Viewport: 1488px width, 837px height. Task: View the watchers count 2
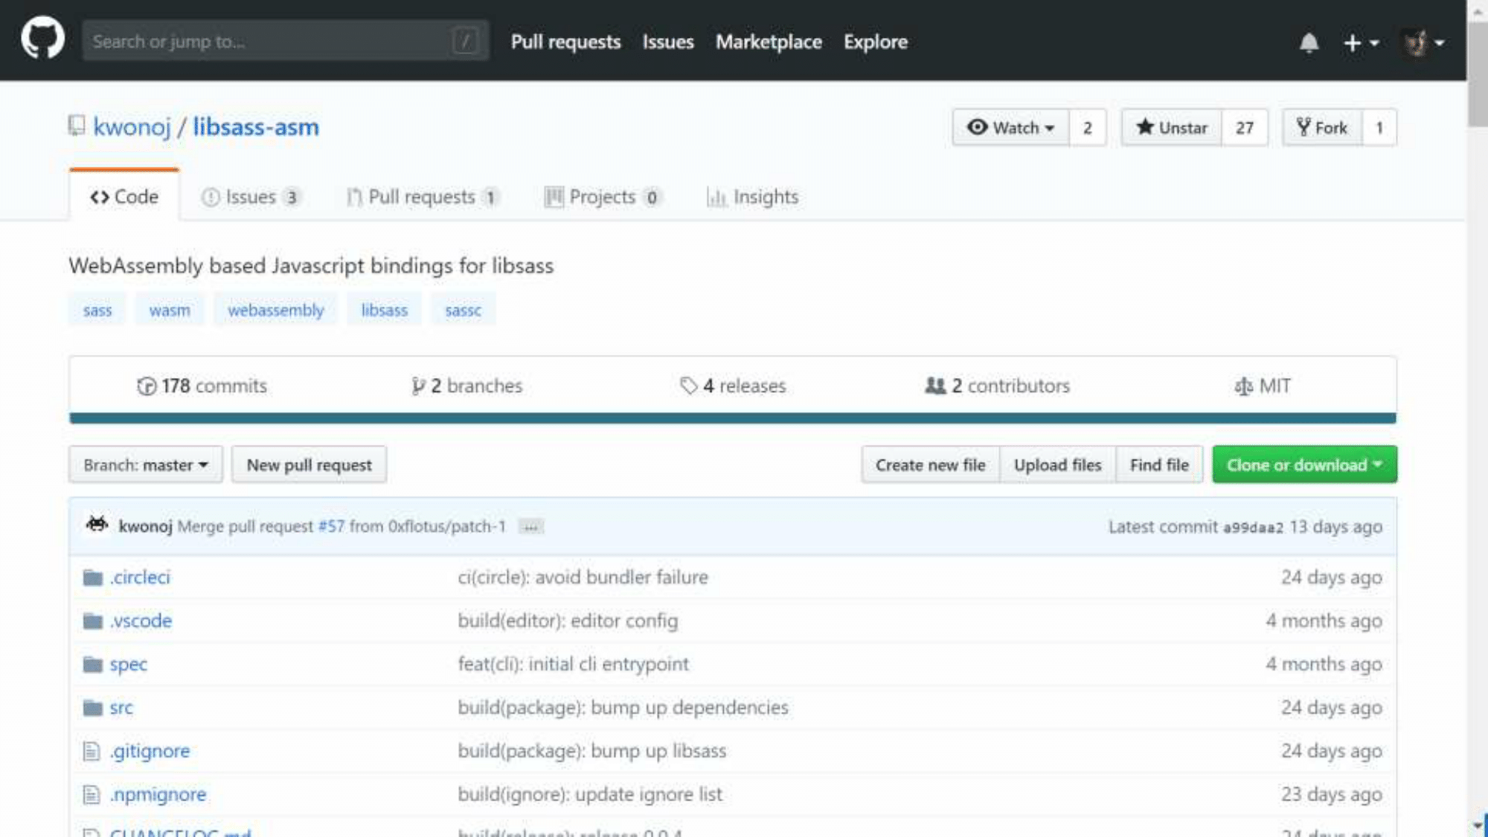(x=1088, y=128)
